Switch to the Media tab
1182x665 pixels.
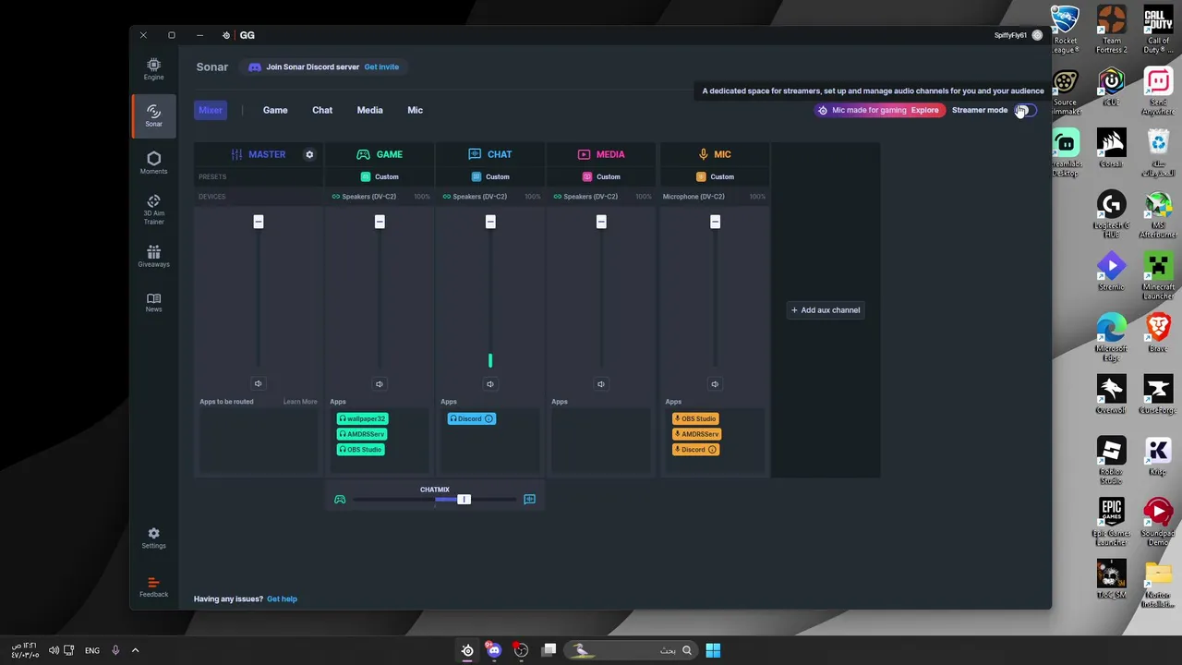pyautogui.click(x=369, y=110)
